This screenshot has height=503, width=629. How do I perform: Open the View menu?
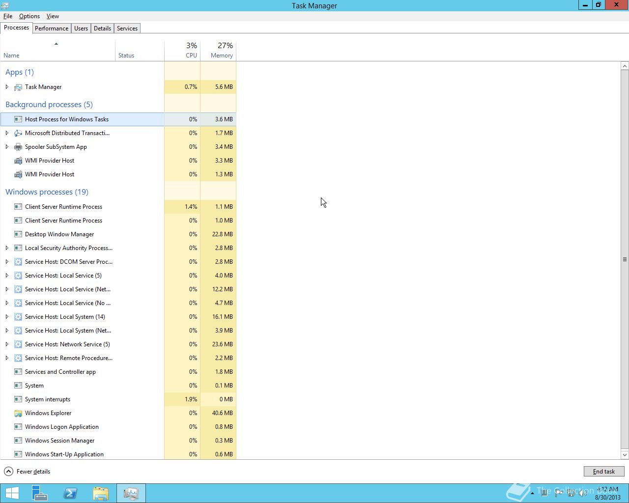point(53,16)
